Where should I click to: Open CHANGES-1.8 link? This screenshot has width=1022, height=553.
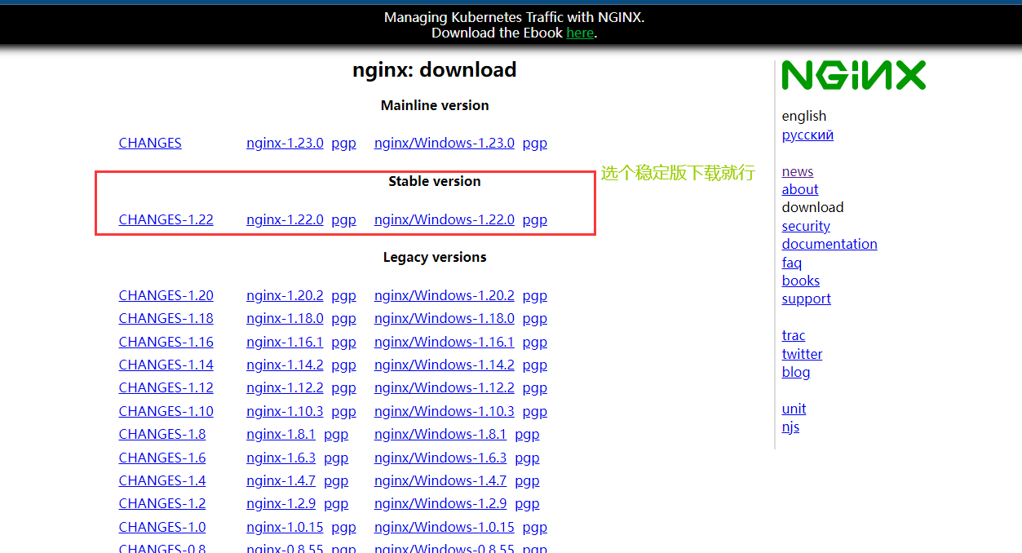162,434
